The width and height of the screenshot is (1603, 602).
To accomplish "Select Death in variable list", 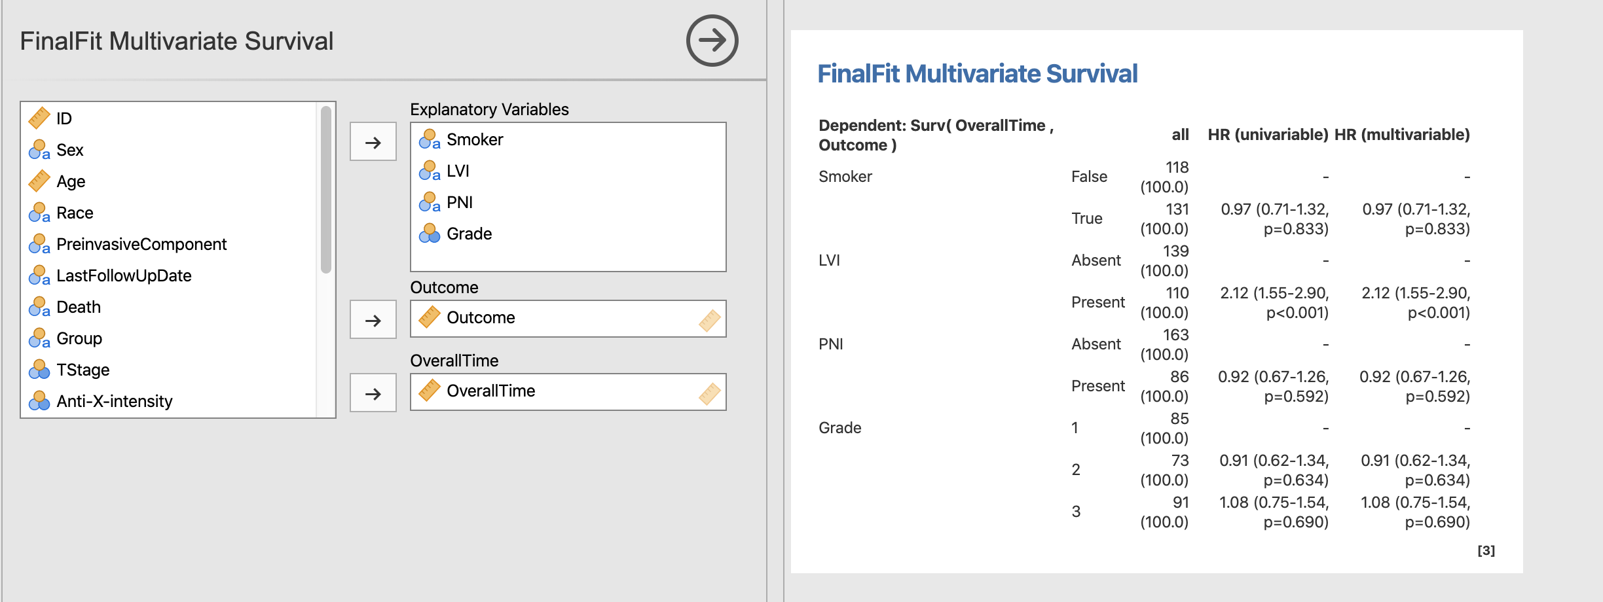I will (x=170, y=307).
